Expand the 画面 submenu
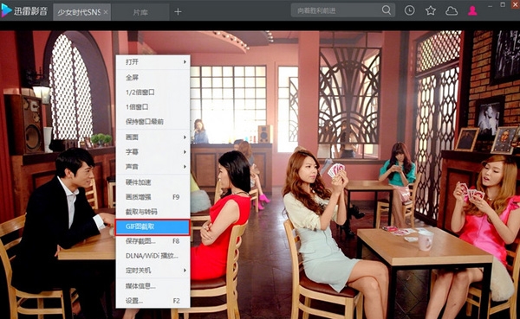 tap(153, 137)
